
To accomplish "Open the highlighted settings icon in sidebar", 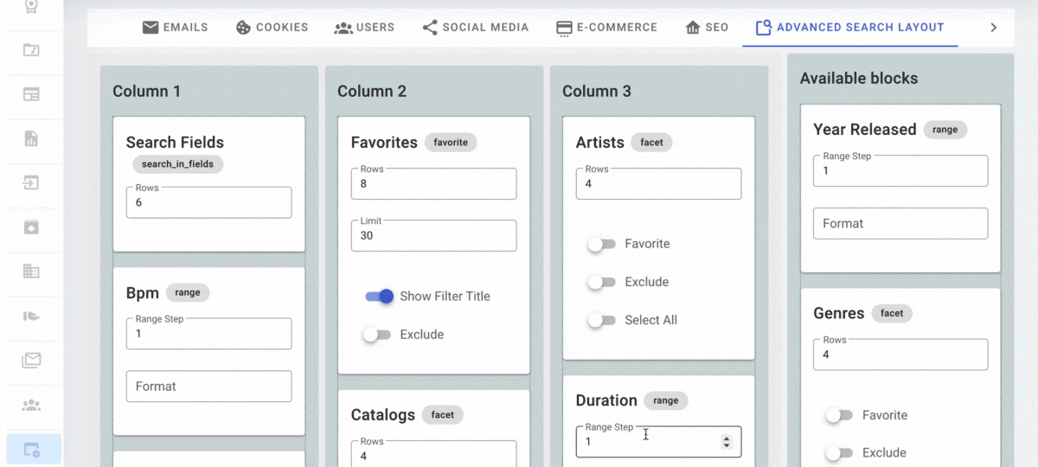I will click(32, 450).
